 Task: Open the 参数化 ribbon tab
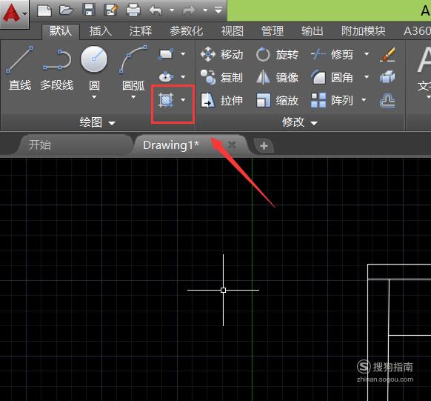187,31
